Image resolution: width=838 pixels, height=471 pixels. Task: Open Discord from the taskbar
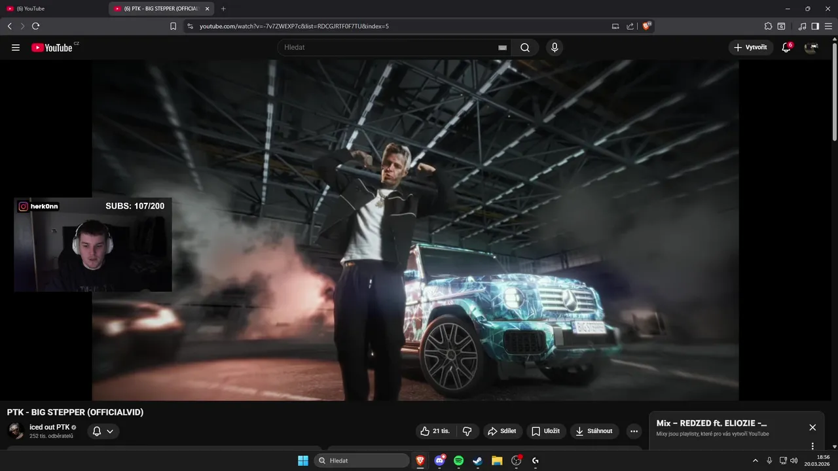coord(439,461)
